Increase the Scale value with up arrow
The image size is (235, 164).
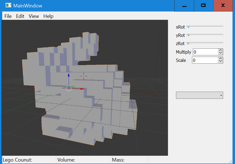pyautogui.click(x=220, y=59)
